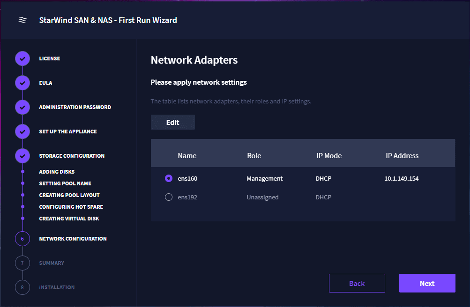Screen dimensions: 470x307
Task: Open the Storage Configuration step label
Action: (x=72, y=156)
